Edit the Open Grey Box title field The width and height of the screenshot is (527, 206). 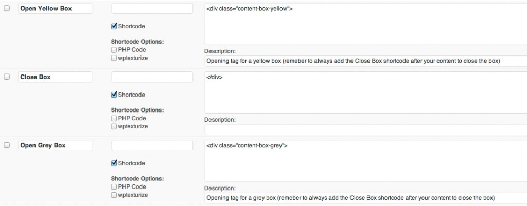click(x=55, y=145)
